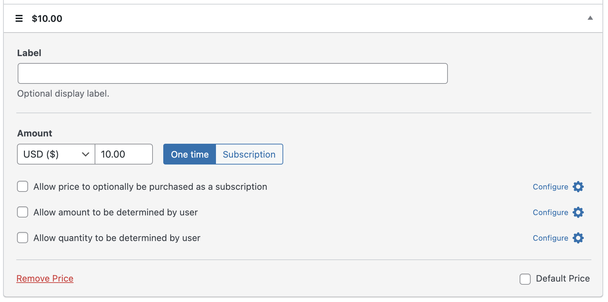Click the gear icon for user-determined quantity

tap(578, 238)
